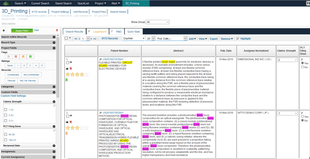
Task: Open Custom Field Settings link
Action: click(13, 96)
